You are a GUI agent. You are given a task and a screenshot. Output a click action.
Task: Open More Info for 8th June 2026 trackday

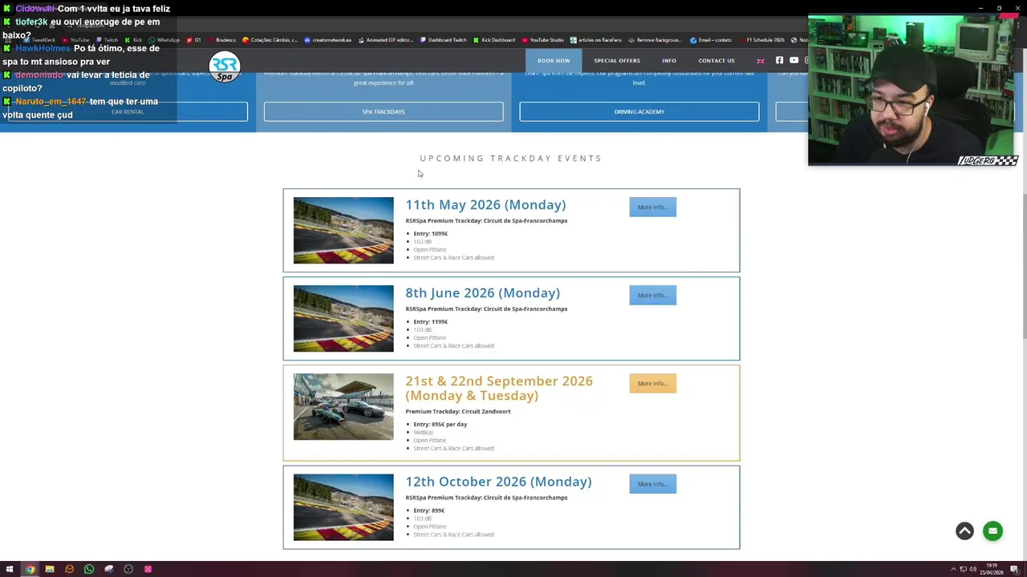(x=652, y=295)
